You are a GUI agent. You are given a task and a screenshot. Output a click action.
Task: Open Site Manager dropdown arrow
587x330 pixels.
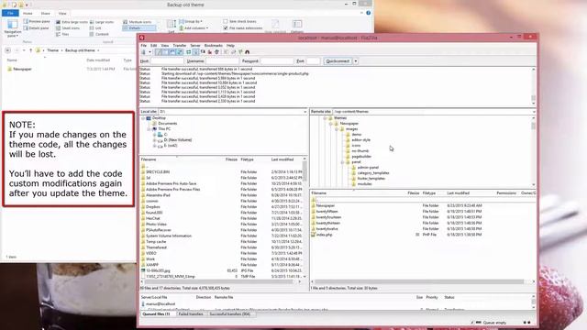coord(150,52)
